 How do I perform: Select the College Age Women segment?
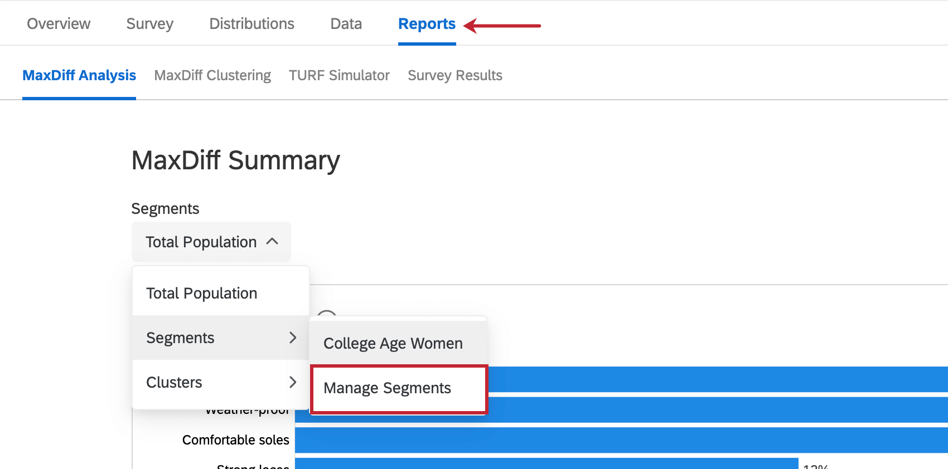tap(393, 343)
